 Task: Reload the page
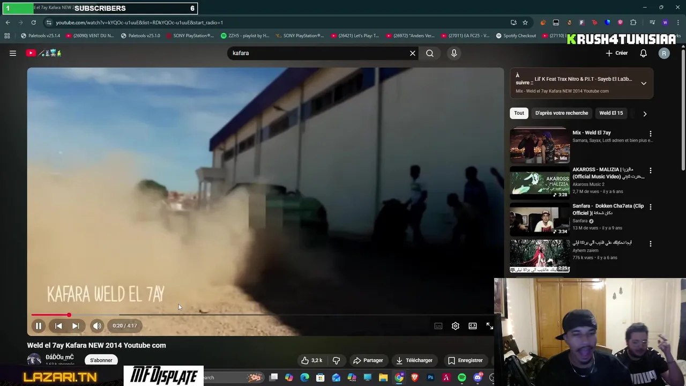click(33, 23)
